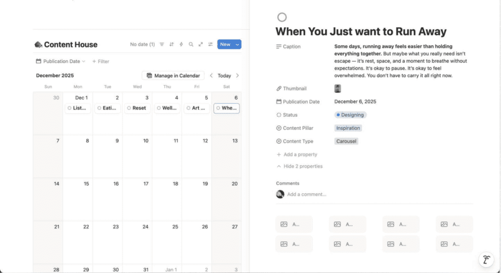Go to previous month with left chevron

point(211,76)
